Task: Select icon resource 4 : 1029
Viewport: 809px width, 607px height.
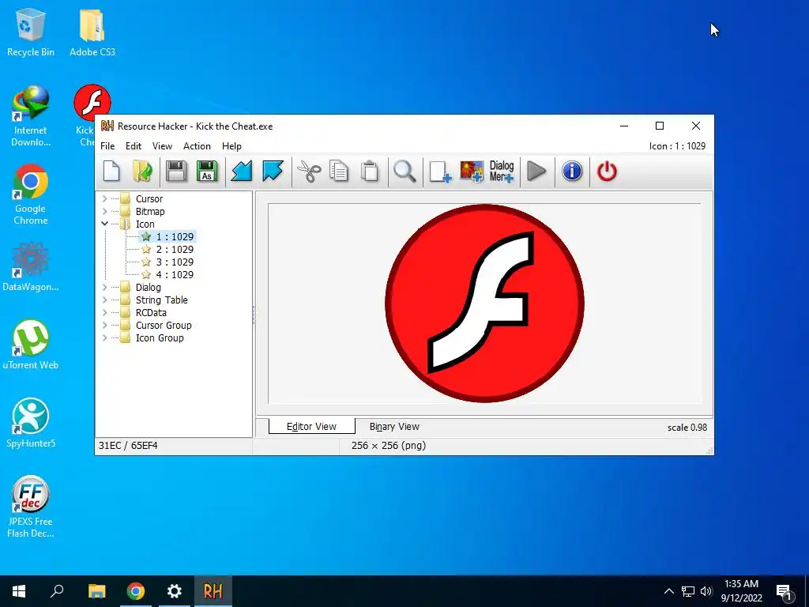Action: (x=175, y=274)
